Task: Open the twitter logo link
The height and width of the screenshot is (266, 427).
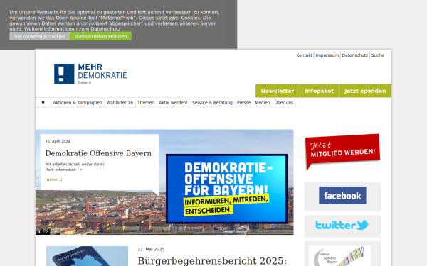Action: (x=342, y=226)
